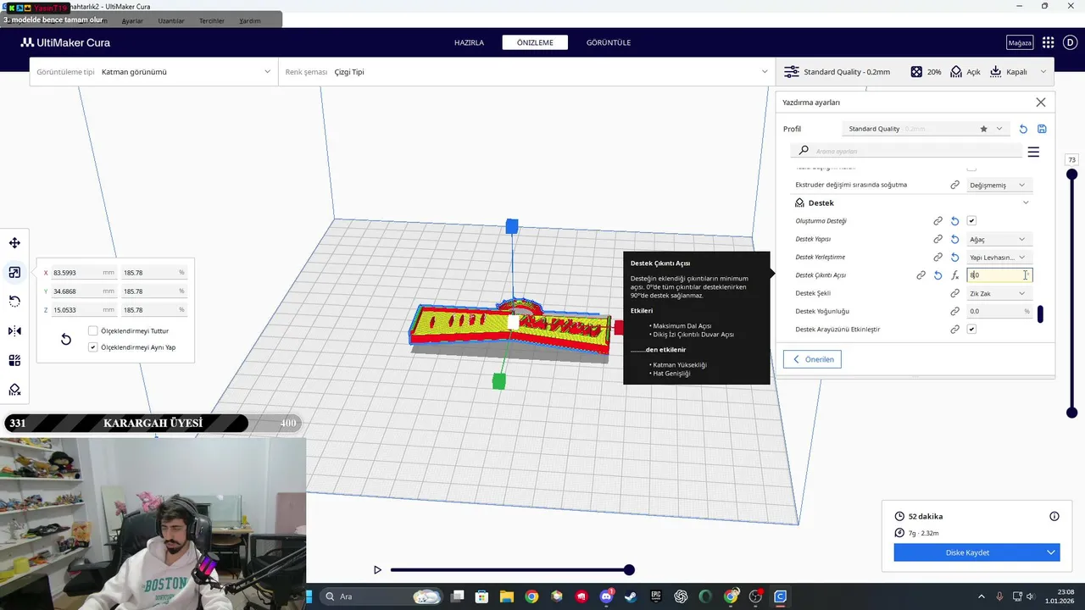Revert the Oluşturma Desteği setting
1085x610 pixels.
coord(954,221)
